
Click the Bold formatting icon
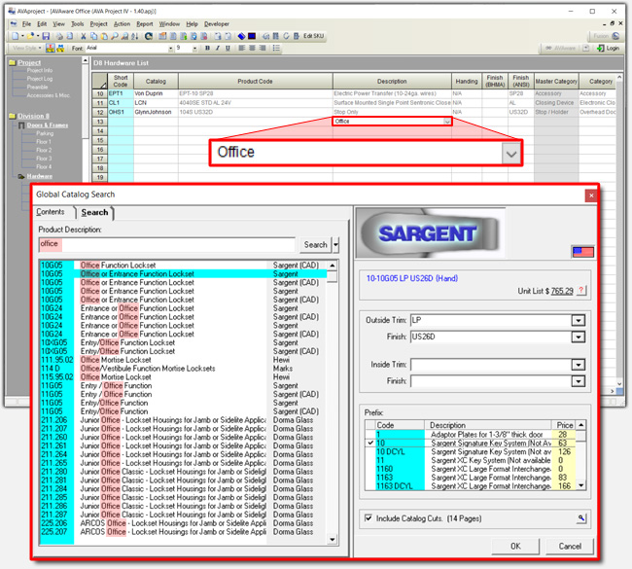tap(207, 48)
